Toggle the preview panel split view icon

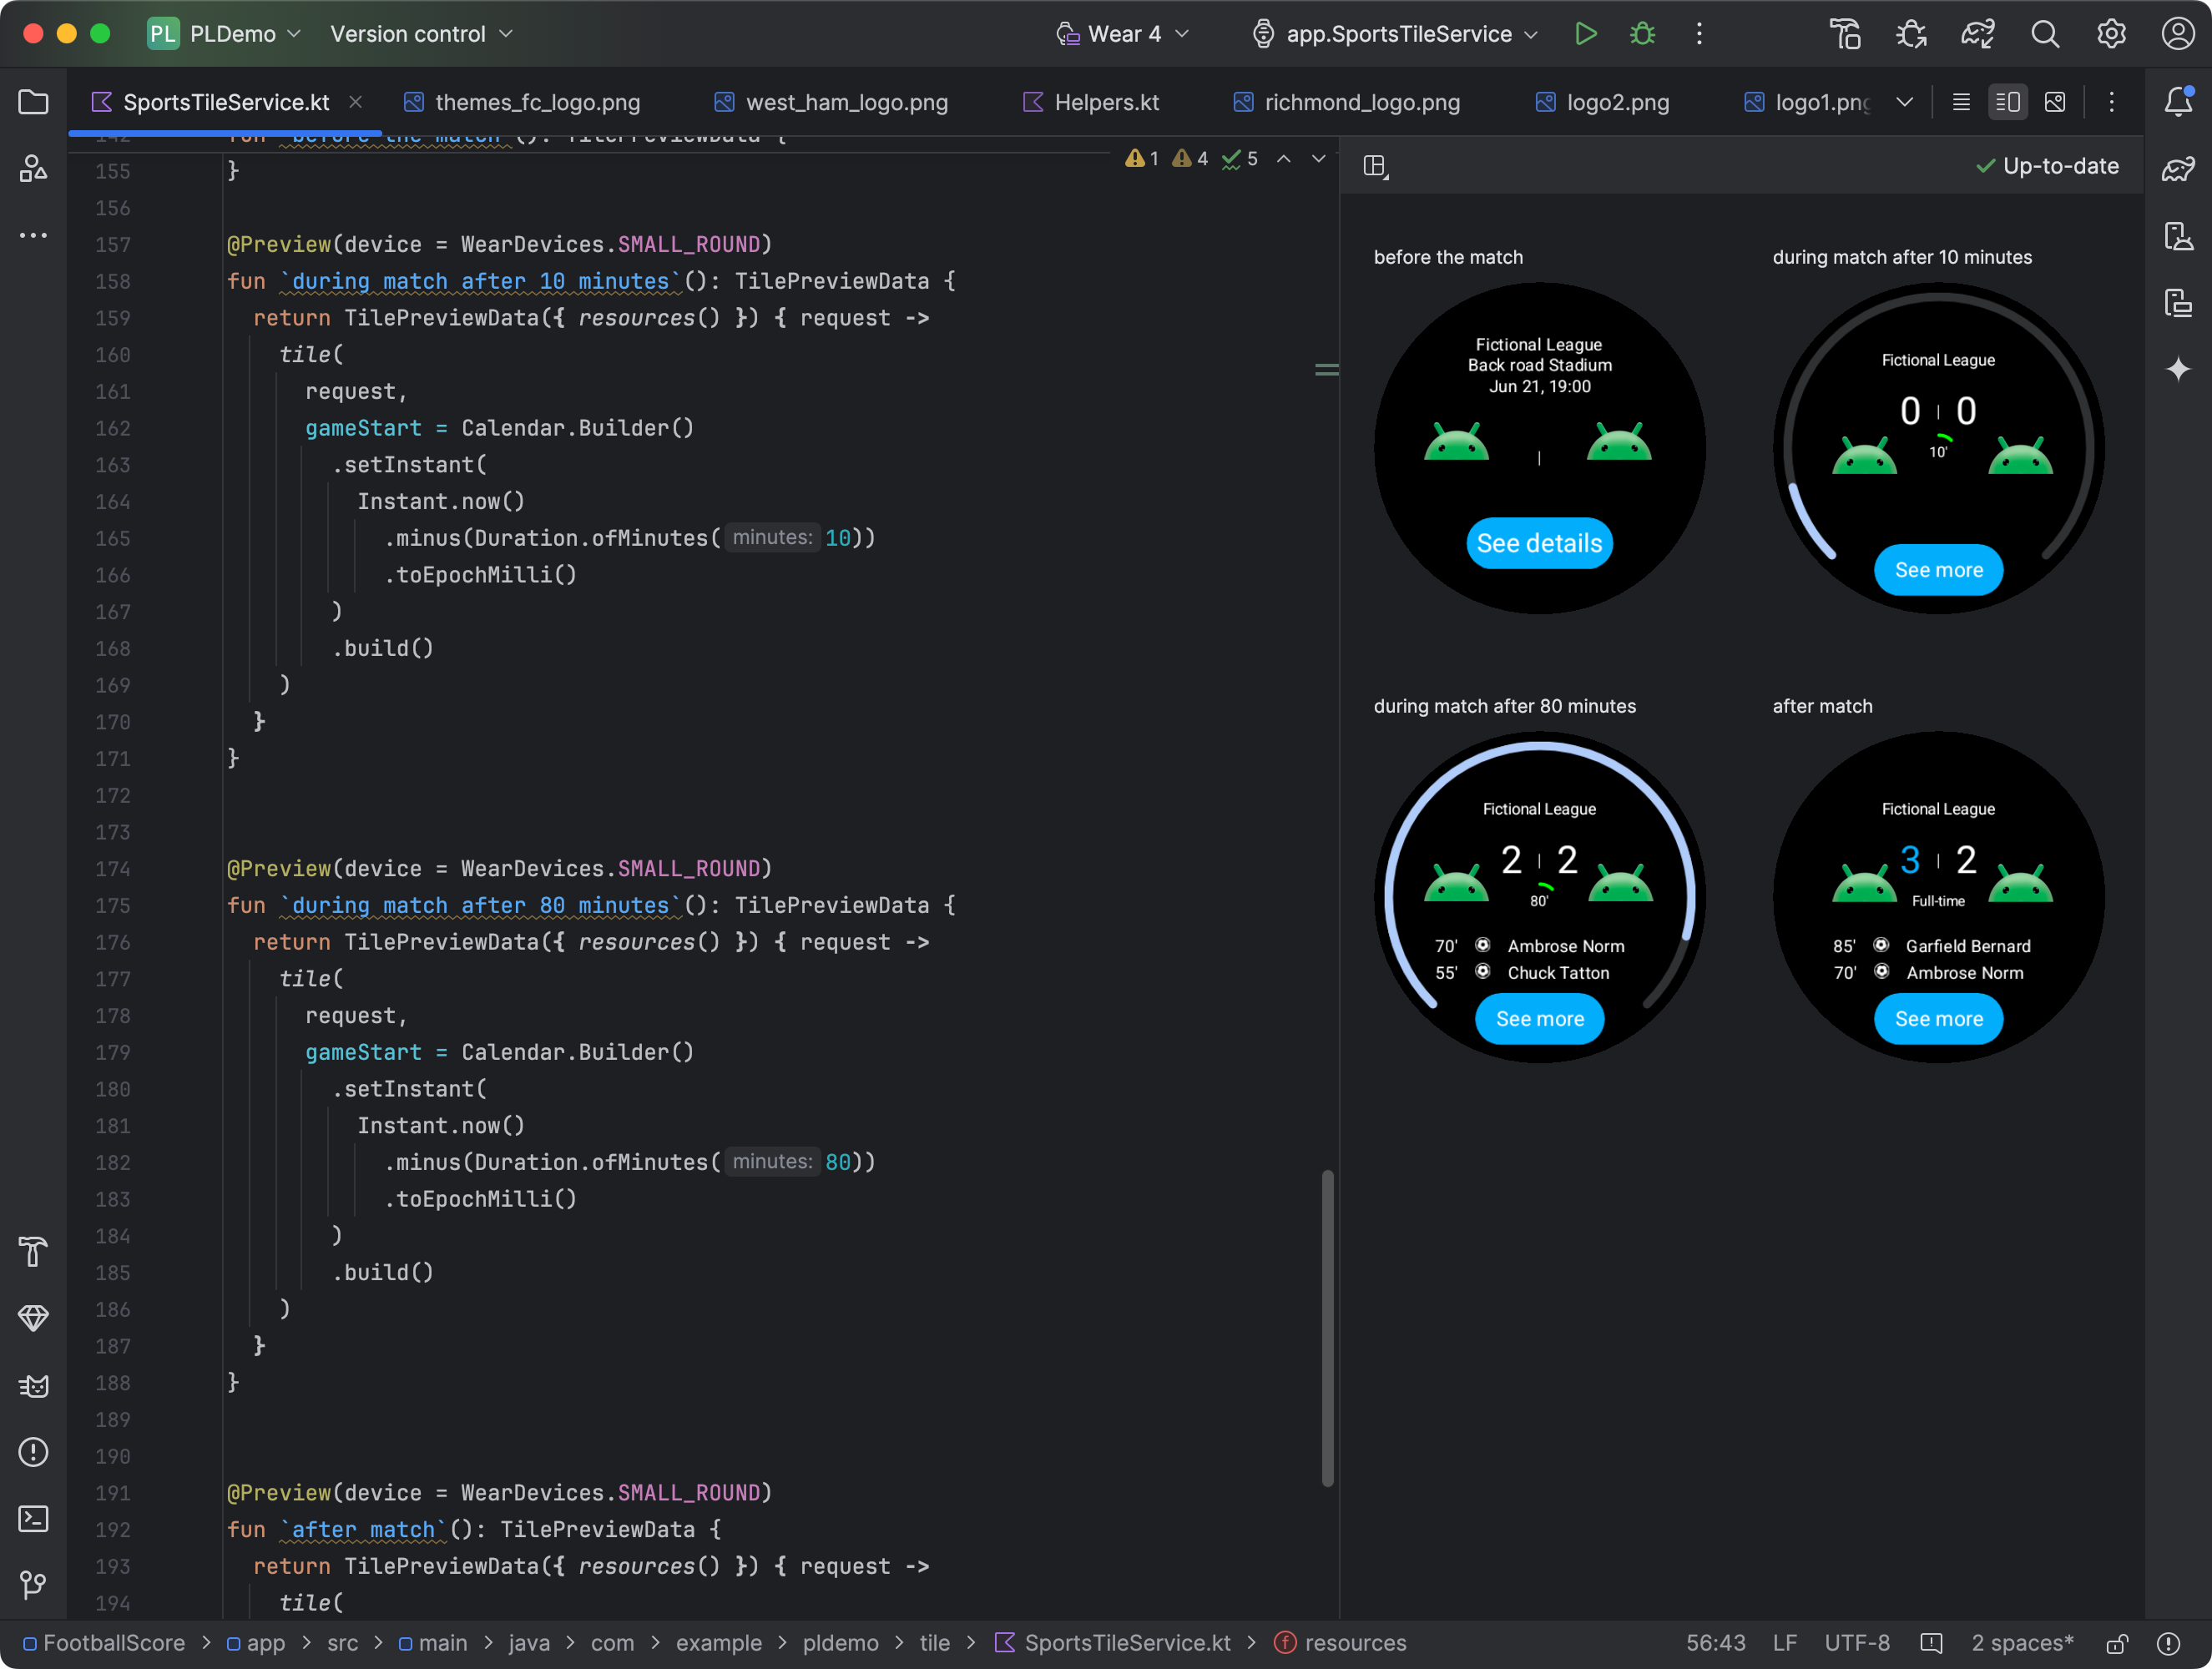[1377, 164]
